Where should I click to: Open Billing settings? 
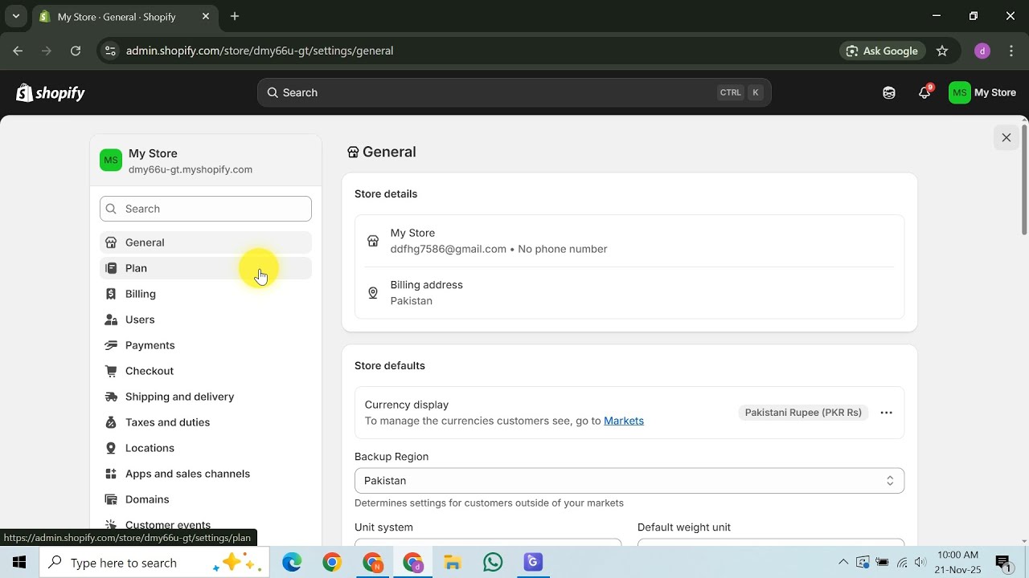click(x=206, y=294)
